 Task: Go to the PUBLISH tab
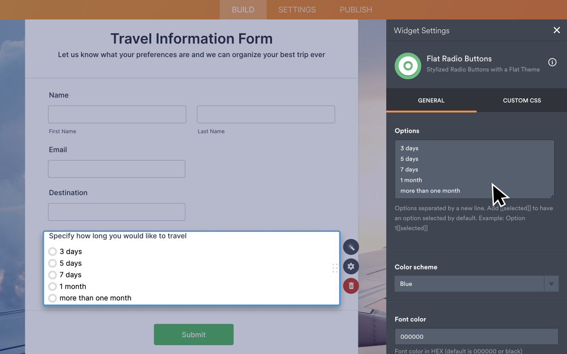click(x=356, y=9)
